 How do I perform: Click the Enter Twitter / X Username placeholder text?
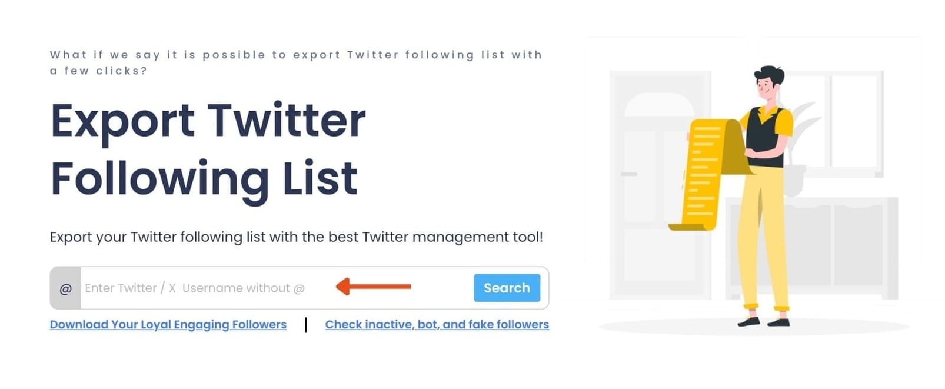pyautogui.click(x=194, y=288)
